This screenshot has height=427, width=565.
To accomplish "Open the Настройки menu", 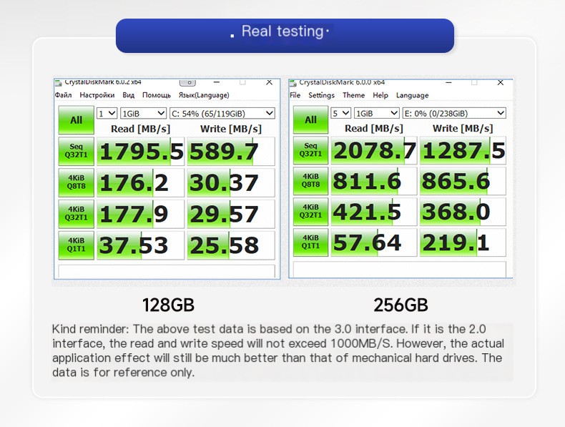I will 97,95.
